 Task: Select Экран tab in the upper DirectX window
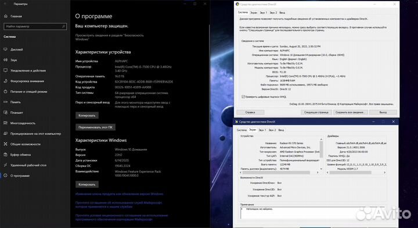pyautogui.click(x=254, y=13)
